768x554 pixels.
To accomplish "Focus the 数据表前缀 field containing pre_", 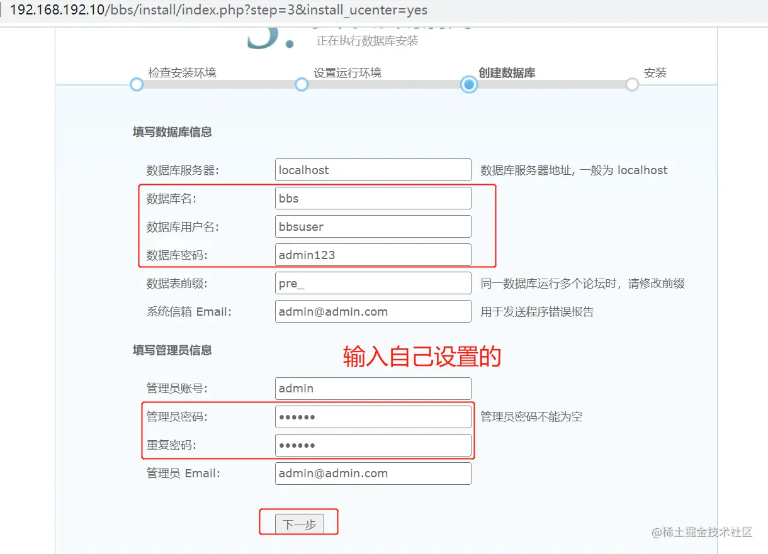I will point(373,283).
